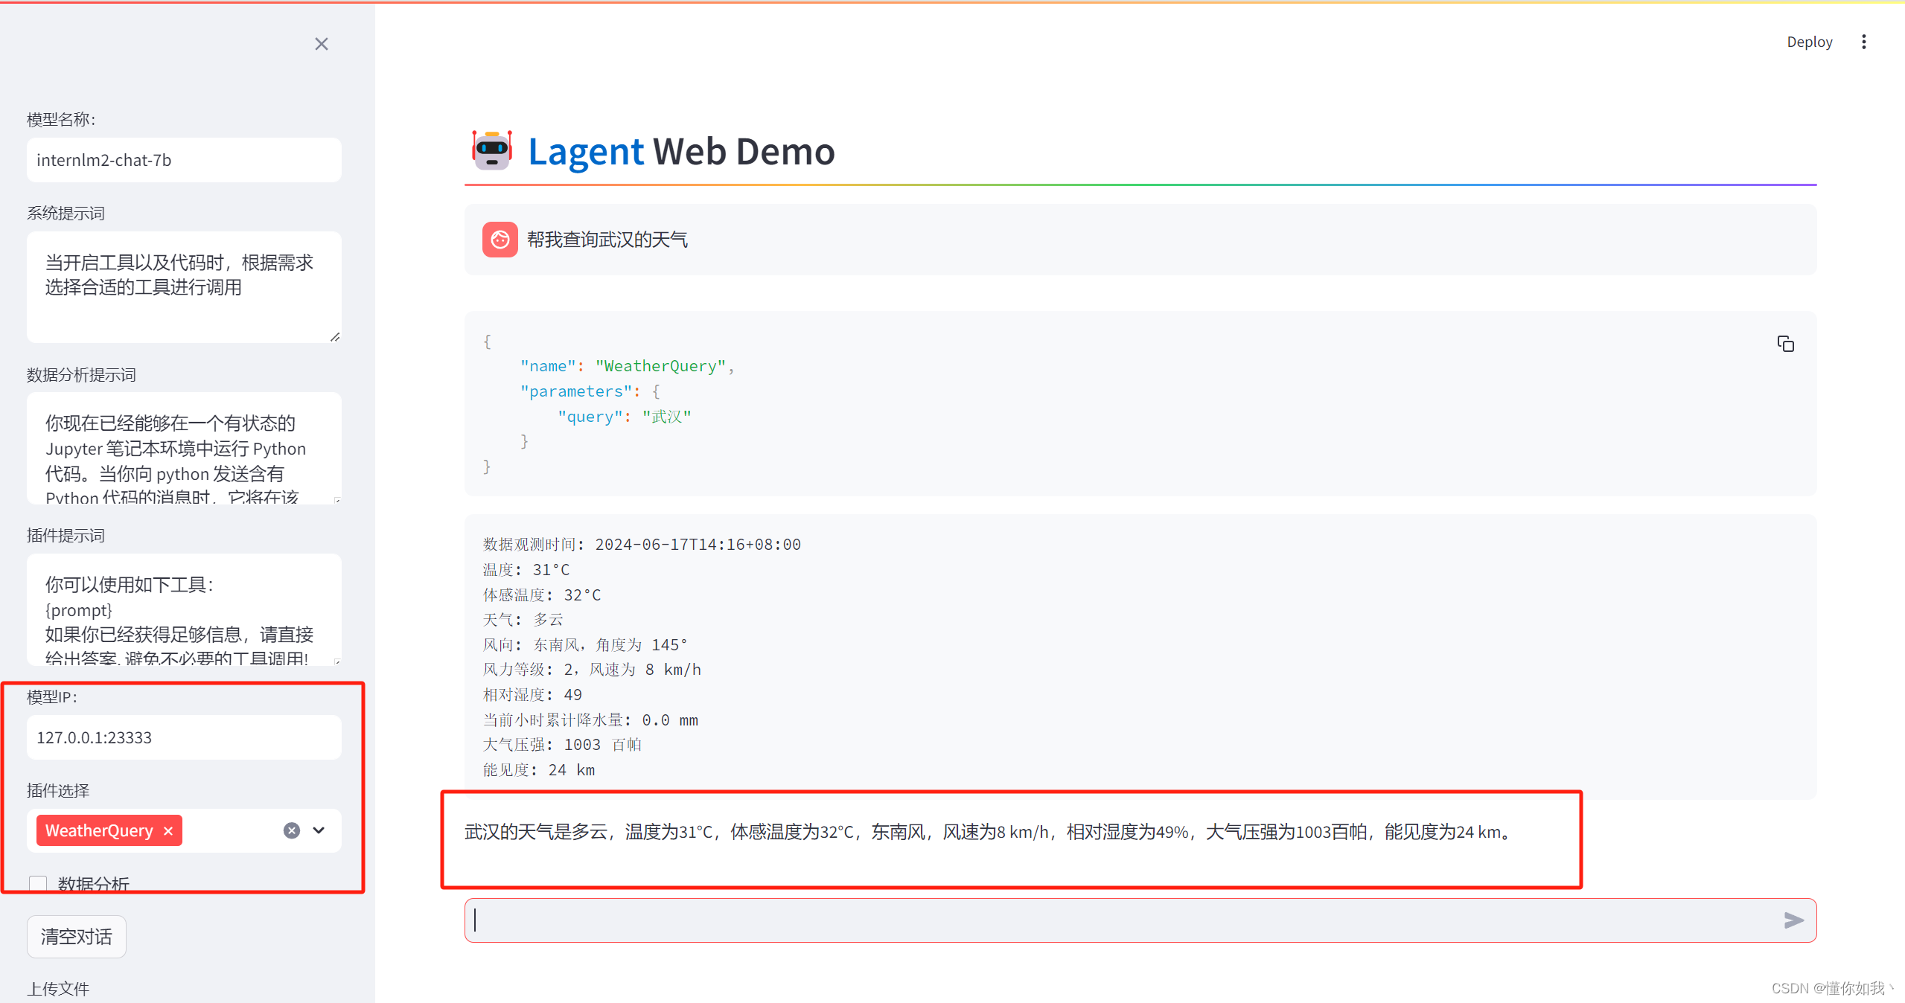Click the Lagent robot logo

[x=492, y=150]
